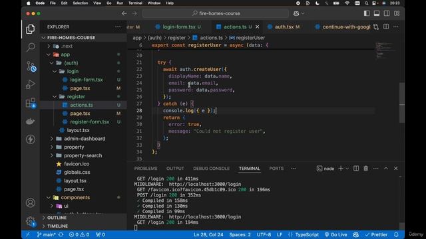The width and height of the screenshot is (426, 239).
Task: Expand the TIMELINE section
Action: click(83, 226)
